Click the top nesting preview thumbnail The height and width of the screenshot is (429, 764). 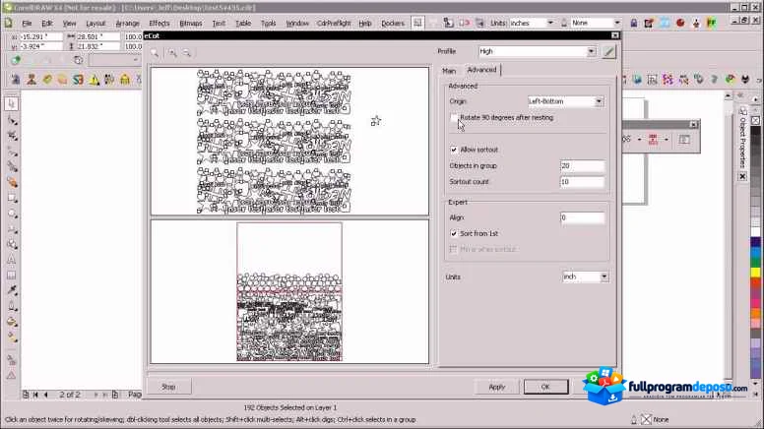[289, 142]
